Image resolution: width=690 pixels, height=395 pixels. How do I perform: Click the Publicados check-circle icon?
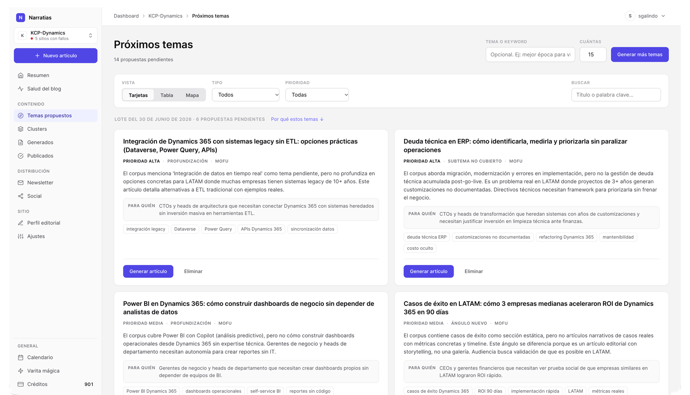click(21, 156)
